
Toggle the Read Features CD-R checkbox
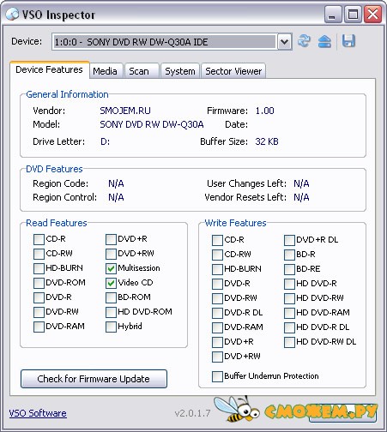pyautogui.click(x=39, y=239)
